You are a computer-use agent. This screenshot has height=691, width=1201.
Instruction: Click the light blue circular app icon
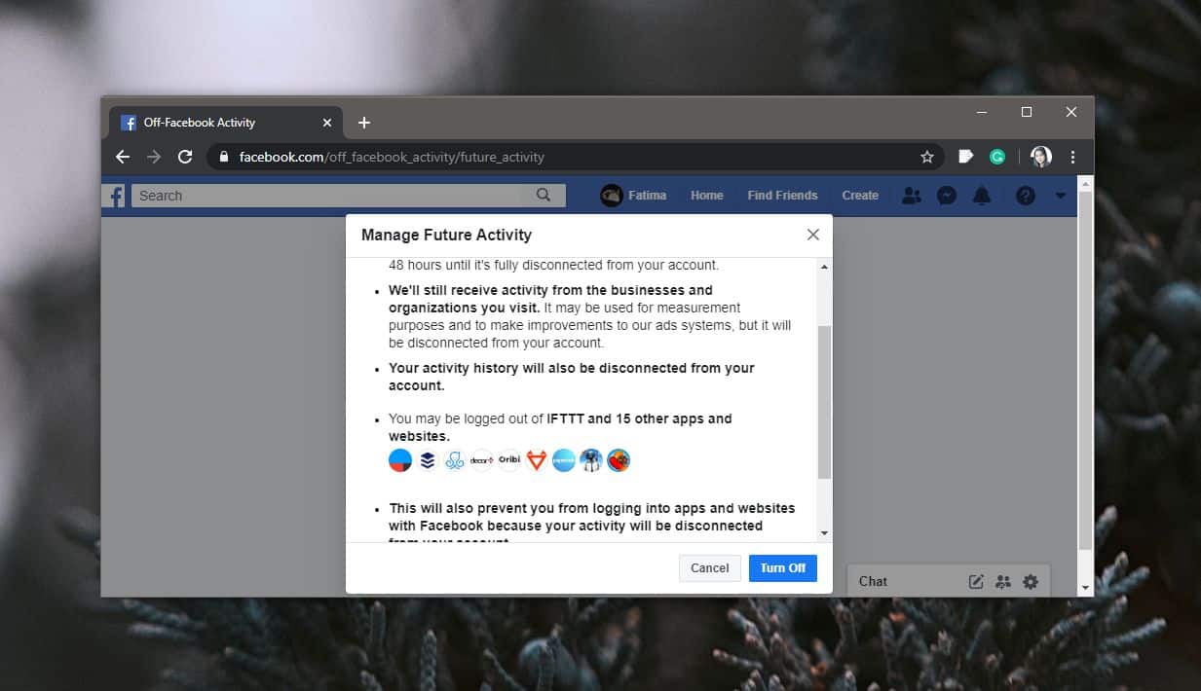tap(564, 460)
